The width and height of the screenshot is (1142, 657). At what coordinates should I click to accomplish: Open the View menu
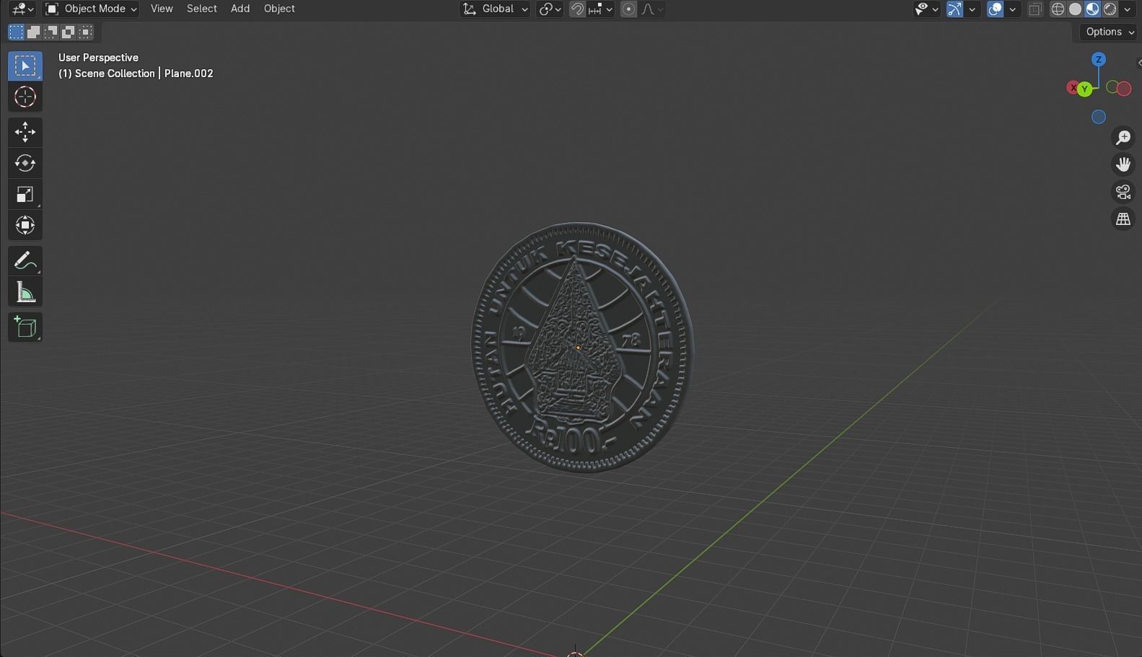coord(162,9)
